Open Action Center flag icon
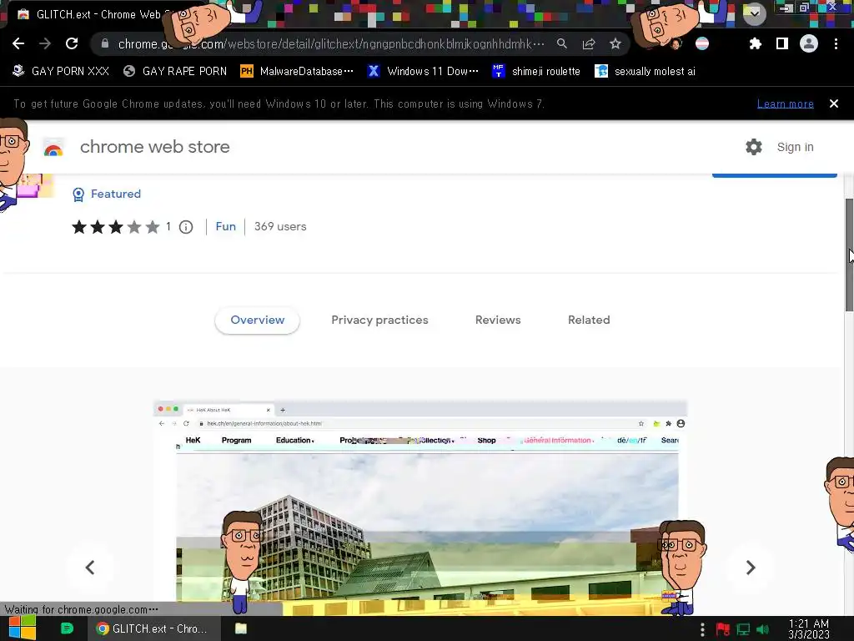 [x=723, y=629]
